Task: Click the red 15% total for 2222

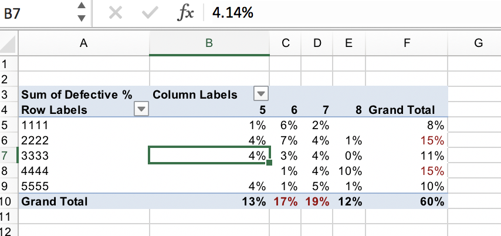Action: pos(407,140)
